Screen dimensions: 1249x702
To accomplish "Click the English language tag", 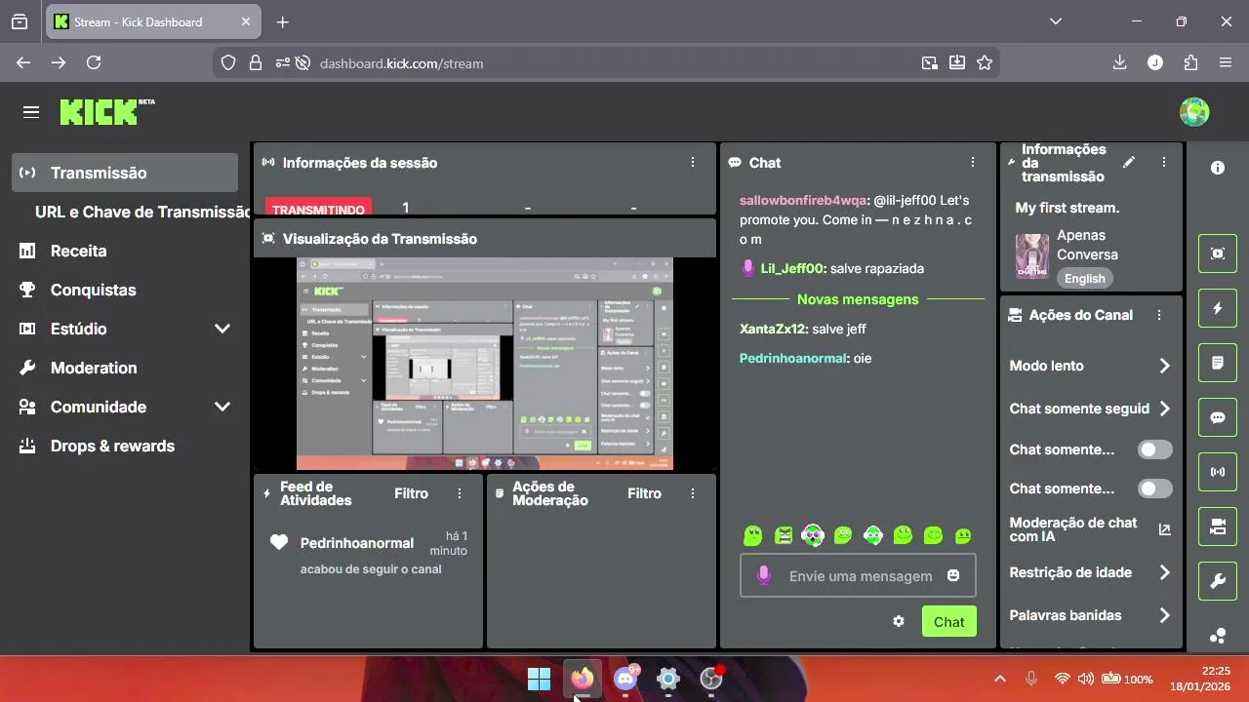I will 1084,278.
